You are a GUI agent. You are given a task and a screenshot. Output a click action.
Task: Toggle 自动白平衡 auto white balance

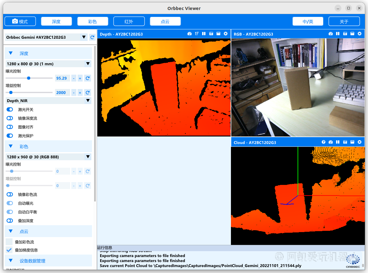10,212
